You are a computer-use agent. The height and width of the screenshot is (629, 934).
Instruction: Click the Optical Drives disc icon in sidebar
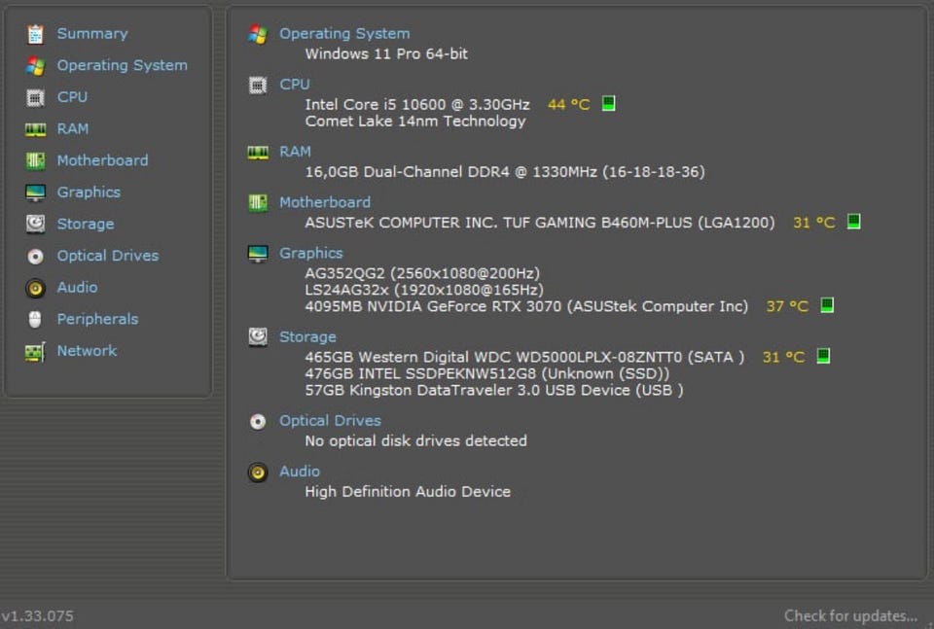[x=35, y=256]
